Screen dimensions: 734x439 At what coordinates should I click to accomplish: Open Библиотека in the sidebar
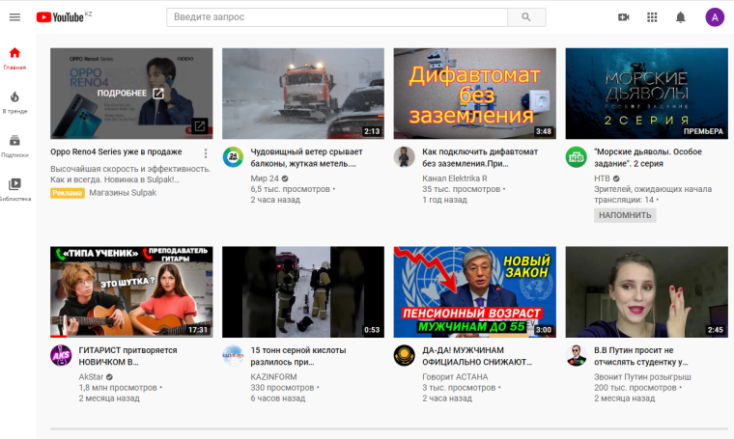tap(14, 188)
